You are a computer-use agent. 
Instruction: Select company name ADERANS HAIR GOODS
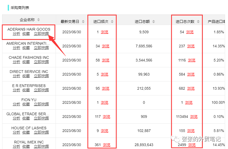tap(29, 29)
